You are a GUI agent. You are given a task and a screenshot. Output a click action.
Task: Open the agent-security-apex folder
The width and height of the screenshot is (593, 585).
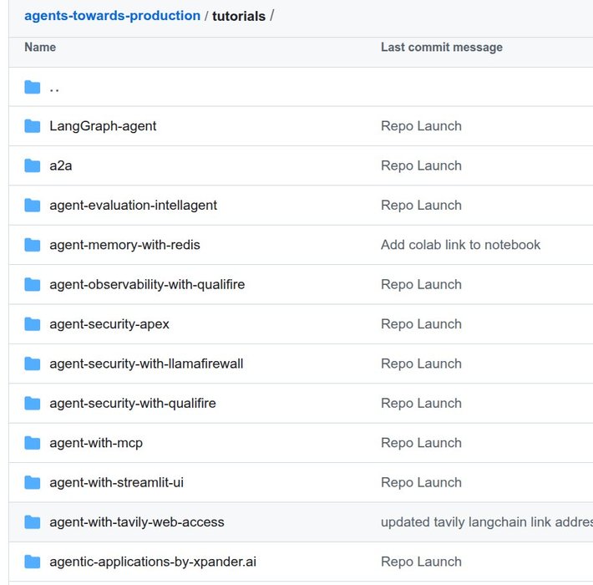pyautogui.click(x=109, y=324)
